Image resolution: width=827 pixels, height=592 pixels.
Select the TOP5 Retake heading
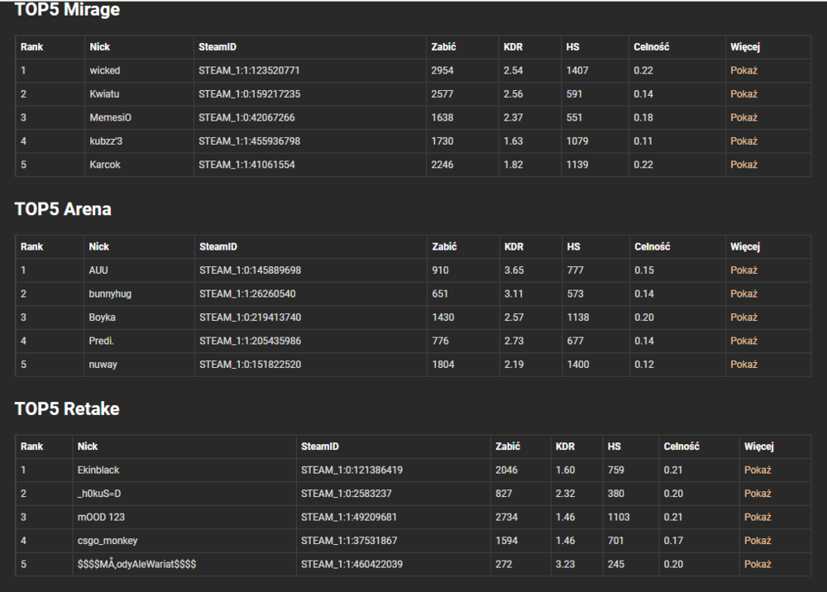click(x=67, y=409)
